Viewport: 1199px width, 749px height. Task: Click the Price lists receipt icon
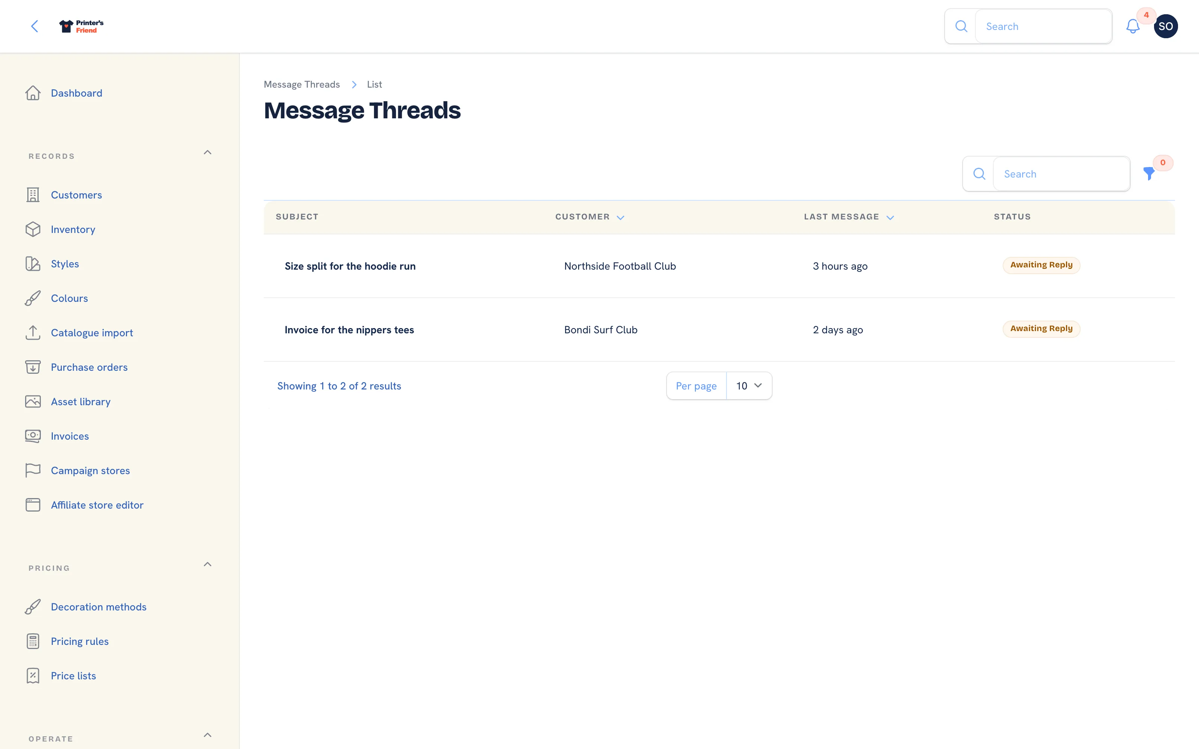(33, 676)
